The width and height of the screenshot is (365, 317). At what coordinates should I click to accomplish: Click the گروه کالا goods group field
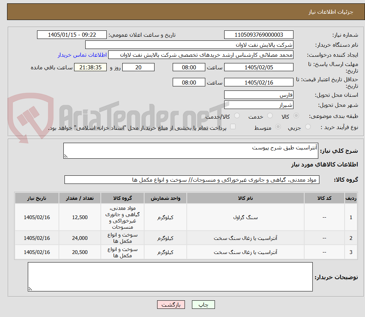click(x=192, y=180)
